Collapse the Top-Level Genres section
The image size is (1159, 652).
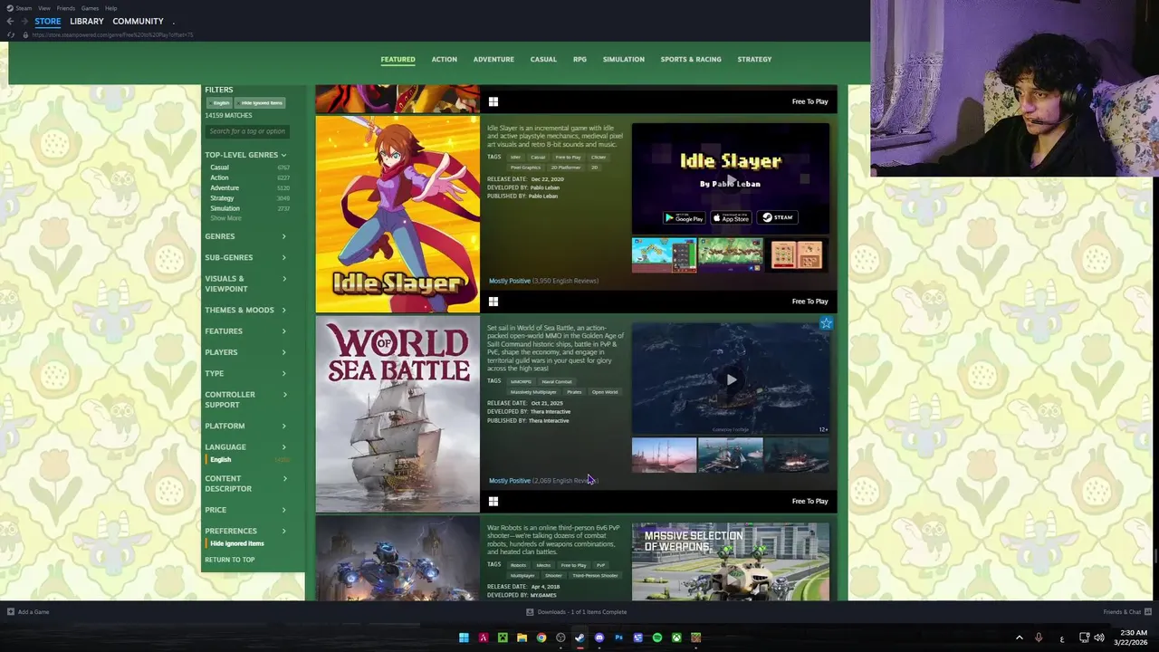(245, 155)
